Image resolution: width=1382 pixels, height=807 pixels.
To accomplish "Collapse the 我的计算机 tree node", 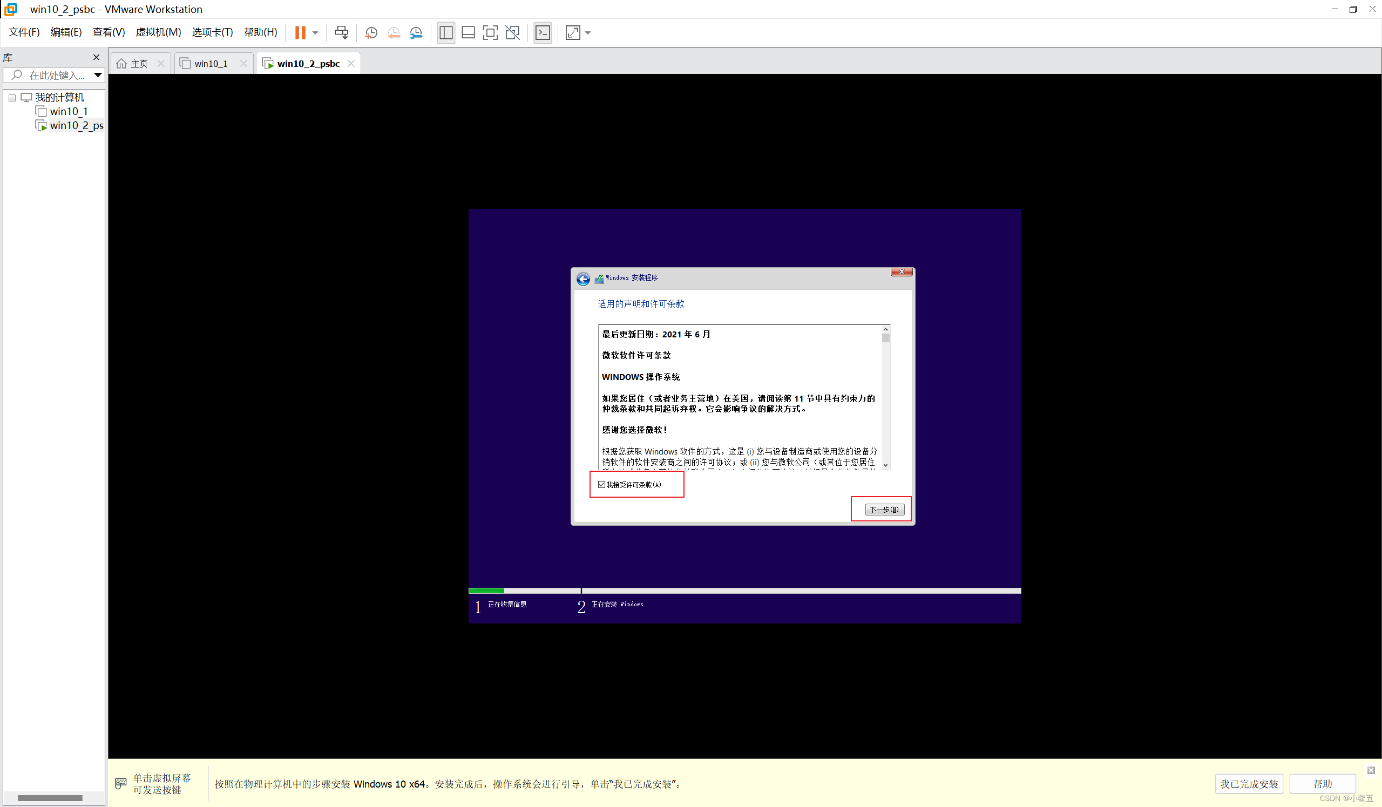I will [x=11, y=98].
